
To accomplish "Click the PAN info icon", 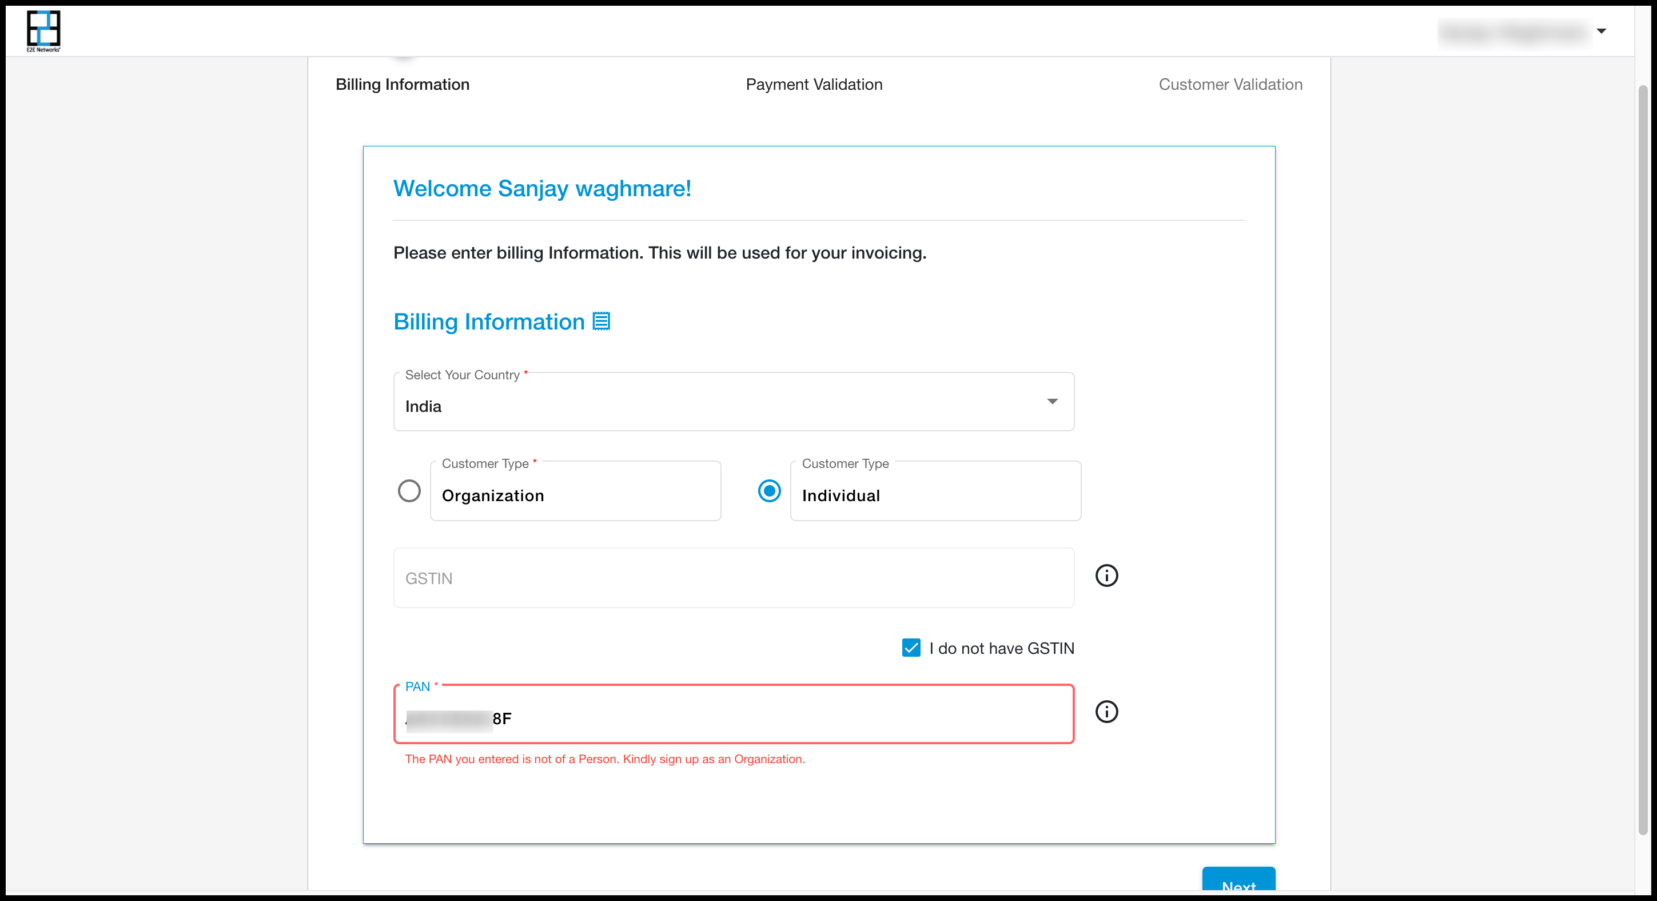I will point(1106,712).
